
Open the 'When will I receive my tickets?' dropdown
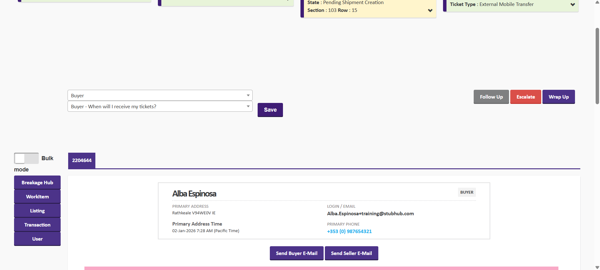point(160,106)
